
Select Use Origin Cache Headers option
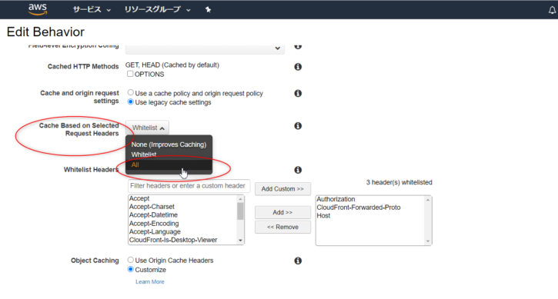pyautogui.click(x=131, y=261)
